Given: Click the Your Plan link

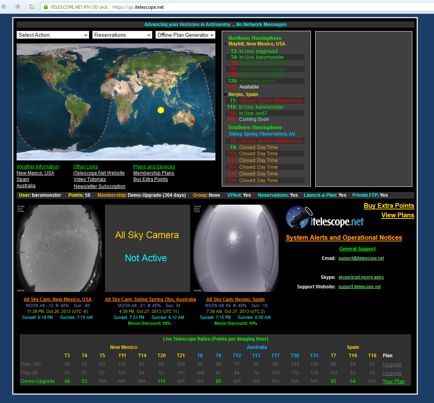Looking at the screenshot, I should tap(394, 381).
